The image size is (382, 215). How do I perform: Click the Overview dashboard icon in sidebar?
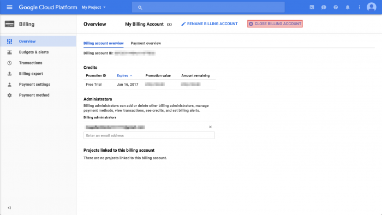point(9,41)
